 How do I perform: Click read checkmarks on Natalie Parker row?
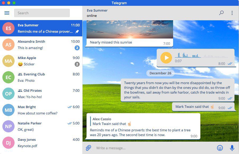tap(70, 123)
